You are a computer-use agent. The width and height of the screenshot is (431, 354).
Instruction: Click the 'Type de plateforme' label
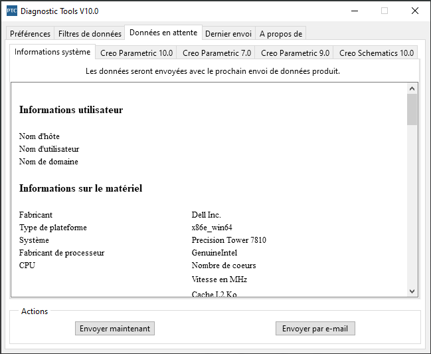[x=52, y=228]
